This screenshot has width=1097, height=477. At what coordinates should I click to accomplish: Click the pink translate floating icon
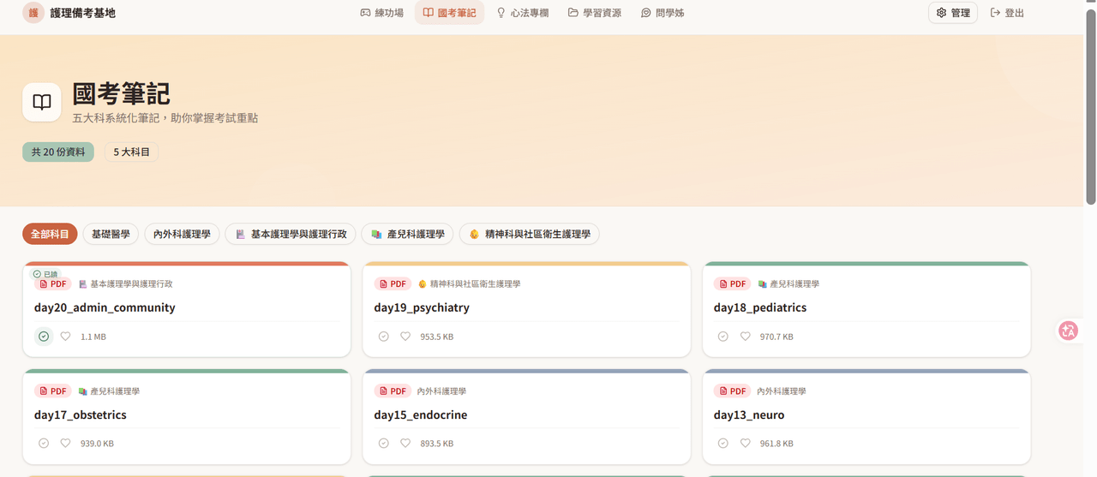coord(1068,331)
